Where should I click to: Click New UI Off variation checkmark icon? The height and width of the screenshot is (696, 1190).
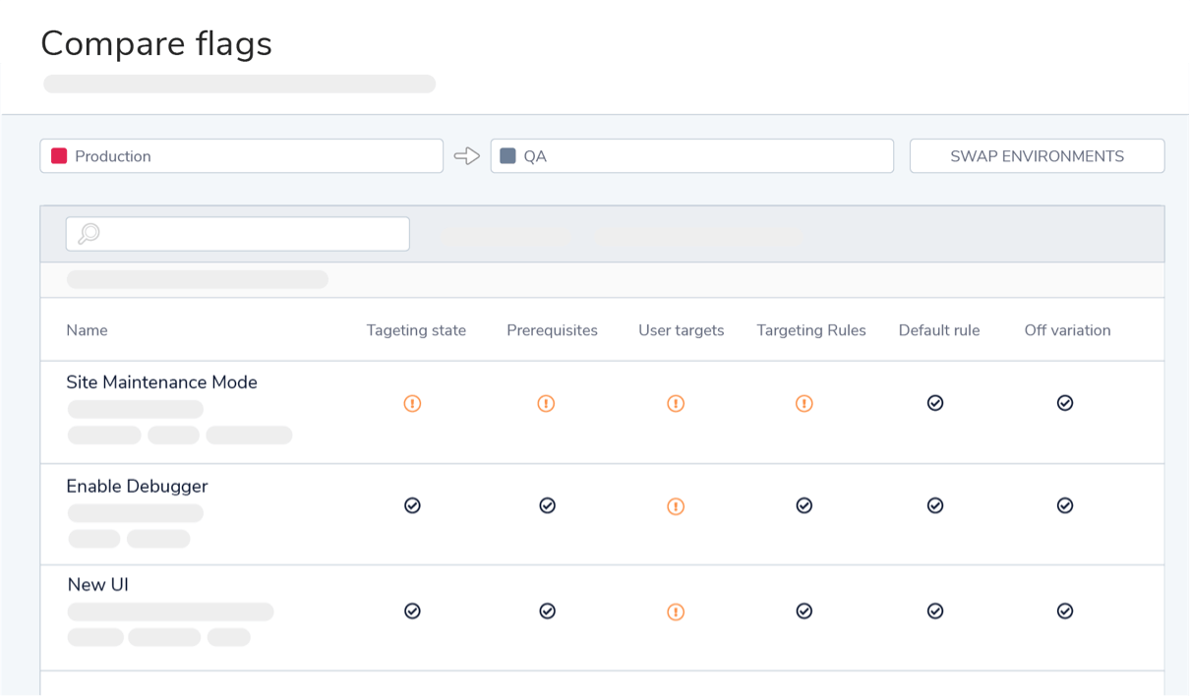coord(1064,610)
